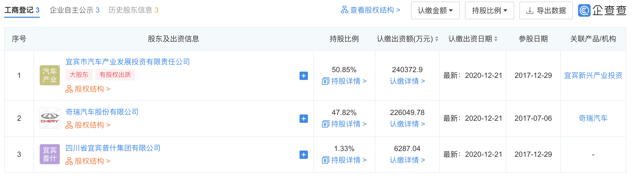The width and height of the screenshot is (632, 196).
Task: Open 四川省宜宾普什集团有限公司 link
Action: 113,148
